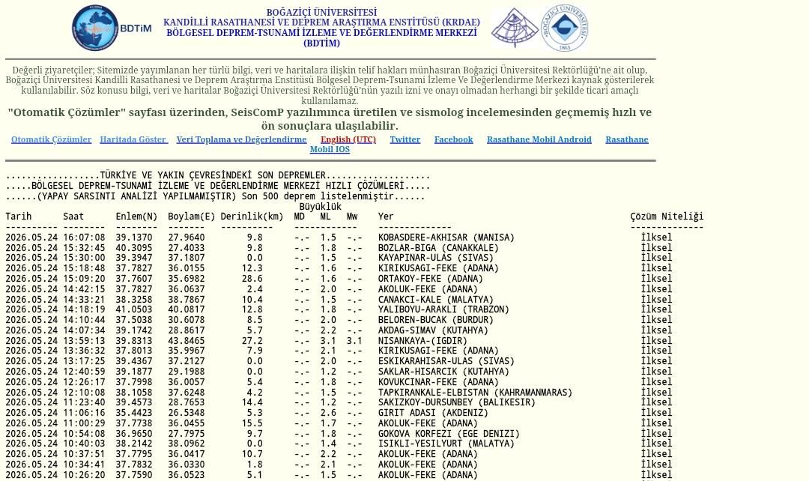Click the Derinlik(km) column header
809x481 pixels.
point(252,217)
